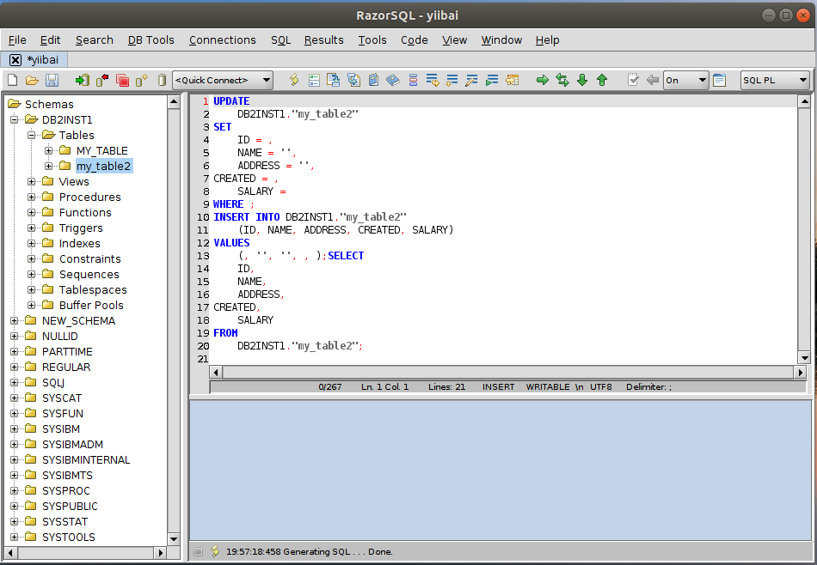The width and height of the screenshot is (817, 565).
Task: Select my_table2 in schema tree
Action: 103,166
